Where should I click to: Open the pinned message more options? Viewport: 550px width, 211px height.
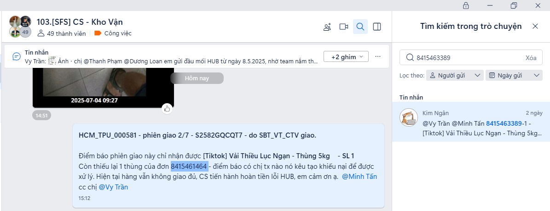tap(378, 56)
